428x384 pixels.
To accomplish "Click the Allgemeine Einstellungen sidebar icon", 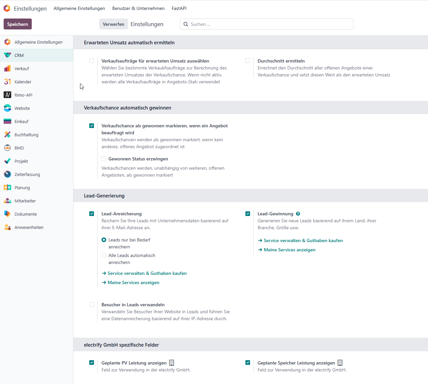I will [7, 42].
